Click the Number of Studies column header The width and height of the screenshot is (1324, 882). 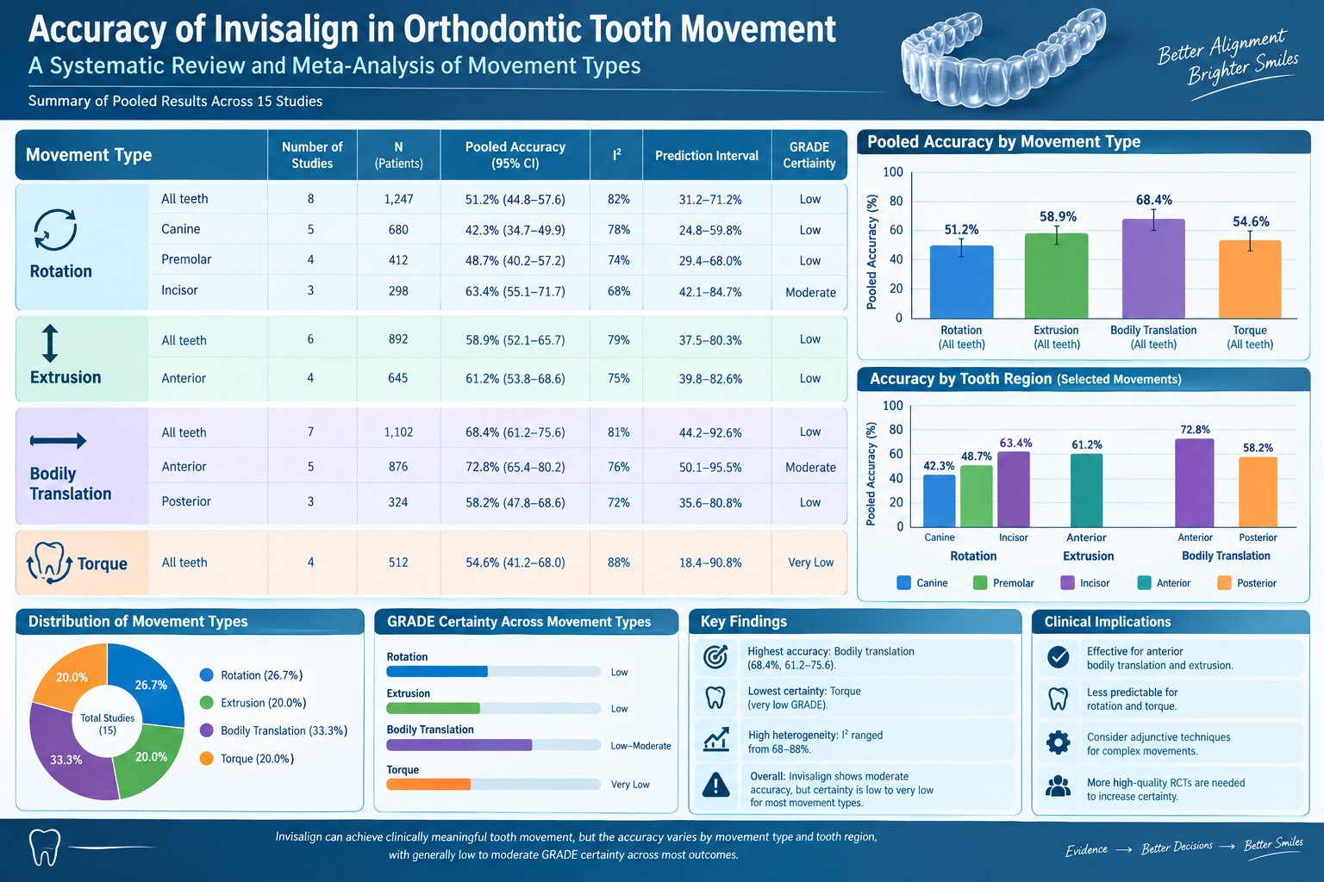point(312,155)
